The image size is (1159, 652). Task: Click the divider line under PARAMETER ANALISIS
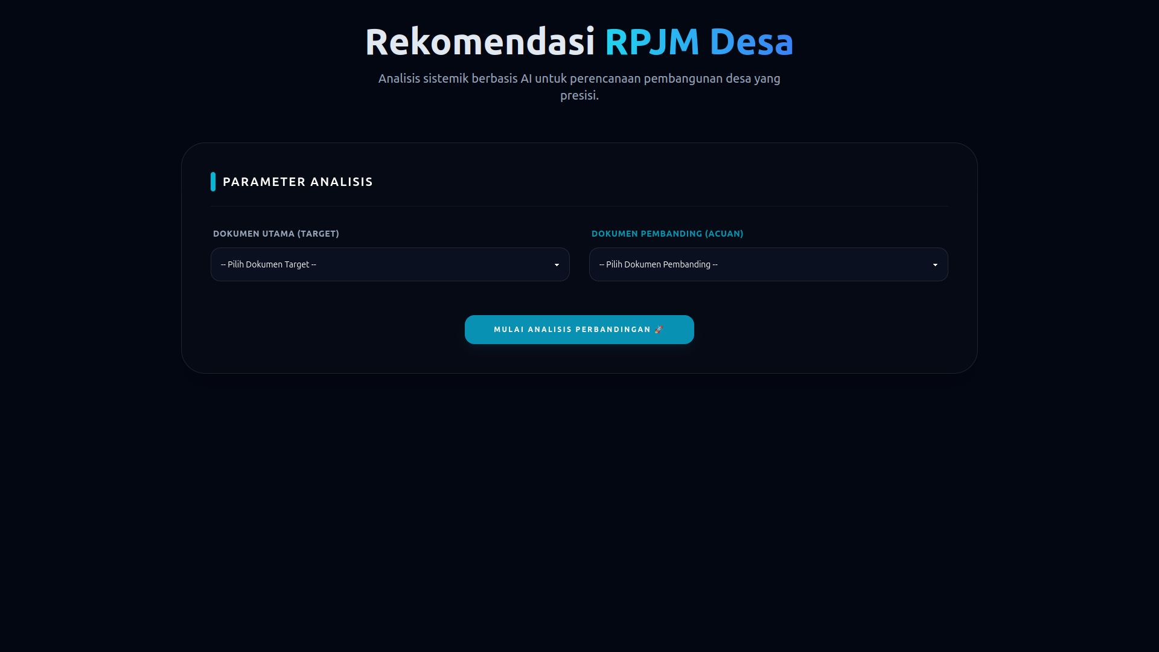(579, 205)
